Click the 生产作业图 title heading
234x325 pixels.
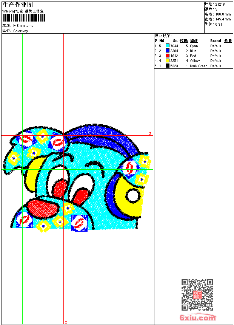coord(18,5)
